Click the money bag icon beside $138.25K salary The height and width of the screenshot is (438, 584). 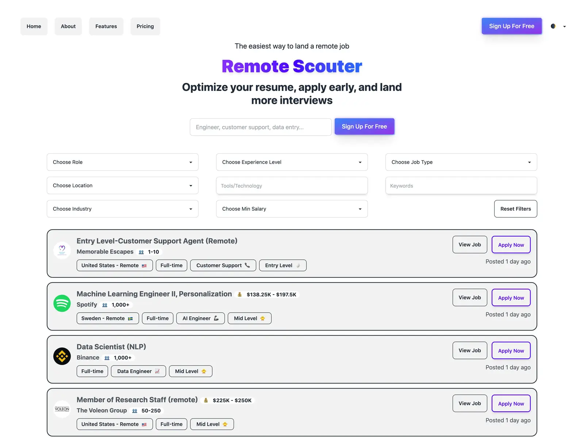pyautogui.click(x=240, y=295)
